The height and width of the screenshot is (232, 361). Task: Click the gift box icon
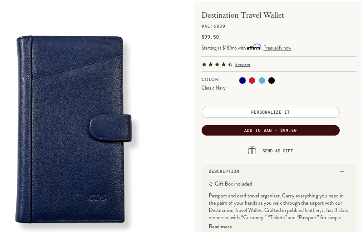tap(252, 151)
